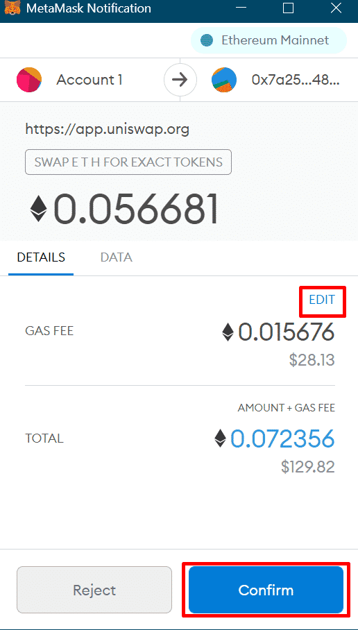Maximize the MetaMask Notification window

point(288,8)
